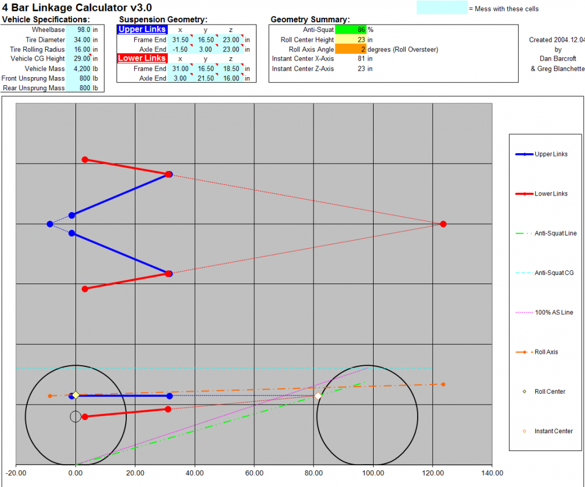
Task: Click the Anti-Squat Line legend entry
Action: coord(546,233)
